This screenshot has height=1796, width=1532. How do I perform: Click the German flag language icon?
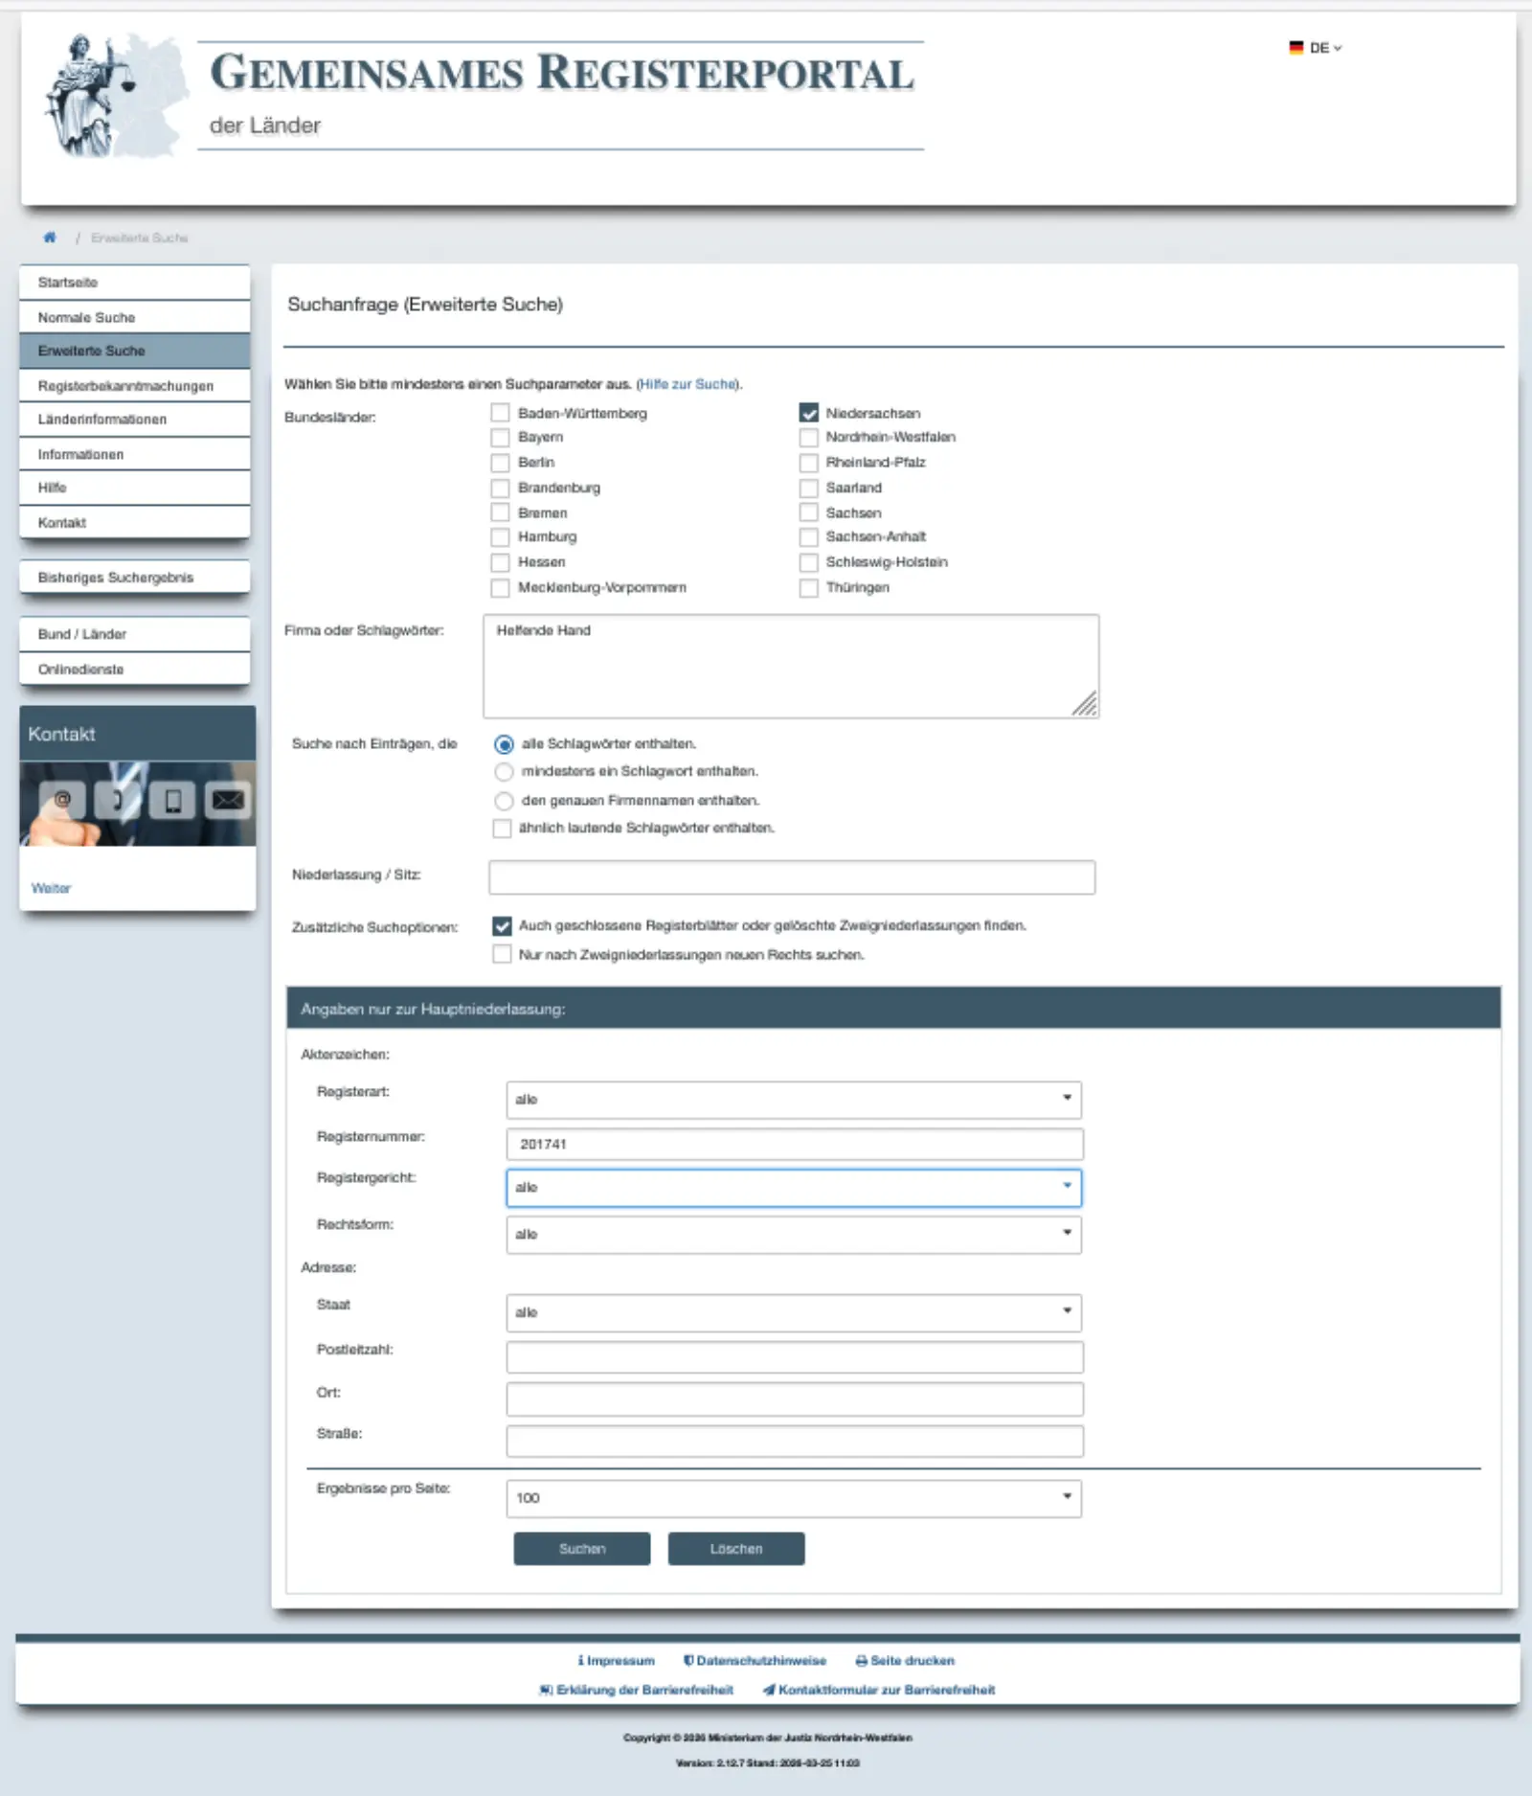(x=1295, y=48)
